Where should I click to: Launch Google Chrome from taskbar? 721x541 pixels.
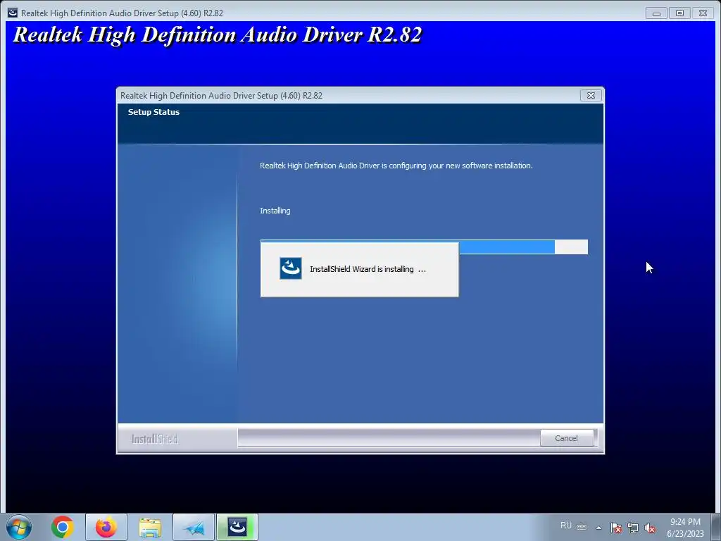tap(63, 527)
